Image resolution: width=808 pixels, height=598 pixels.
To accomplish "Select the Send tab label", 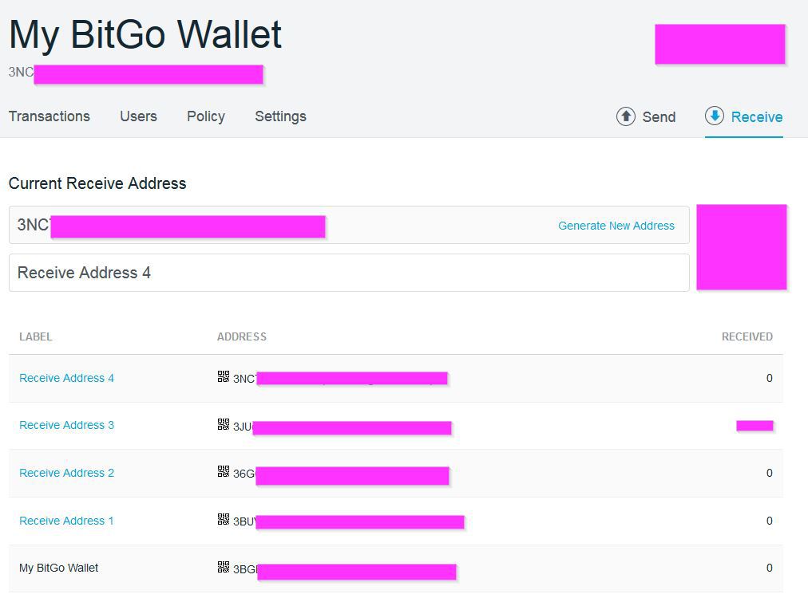I will (x=659, y=117).
